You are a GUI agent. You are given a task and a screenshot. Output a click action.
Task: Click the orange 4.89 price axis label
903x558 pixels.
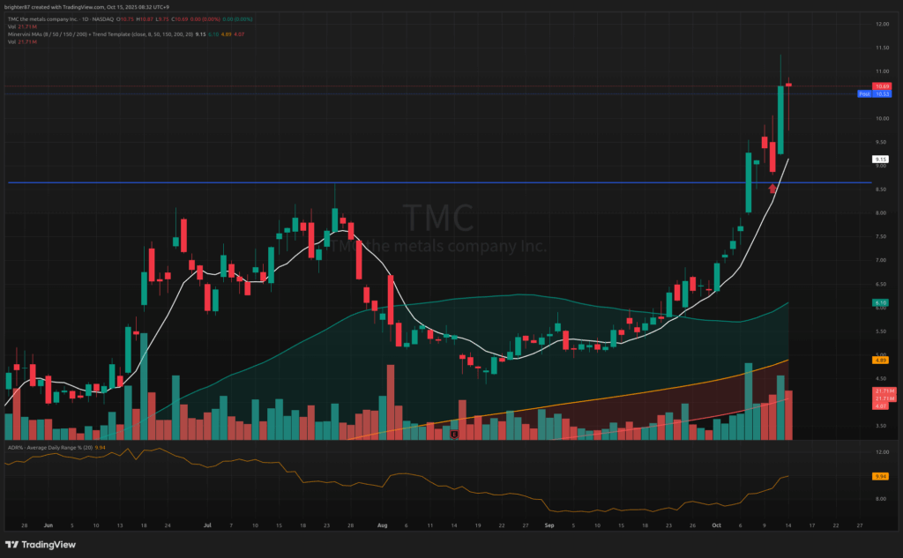click(880, 360)
